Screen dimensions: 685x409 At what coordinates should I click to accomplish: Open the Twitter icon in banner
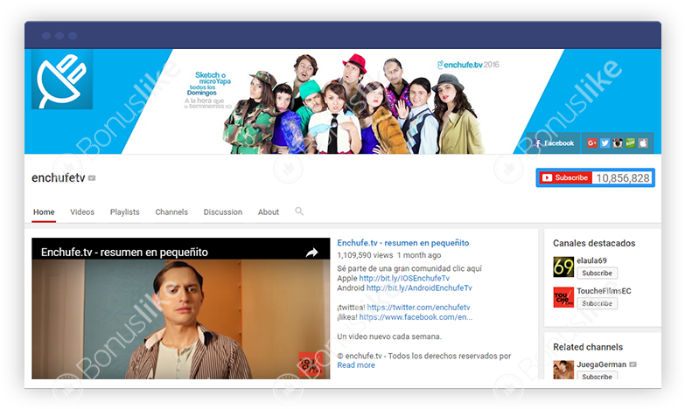[605, 142]
